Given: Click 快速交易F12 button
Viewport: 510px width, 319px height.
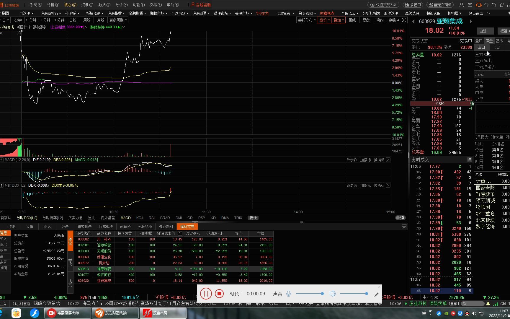Looking at the screenshot, I should (x=383, y=5).
